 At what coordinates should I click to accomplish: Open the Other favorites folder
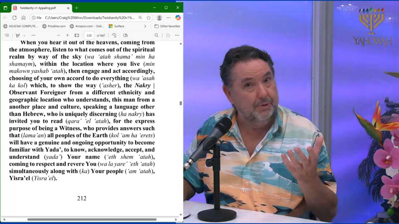coord(167,26)
